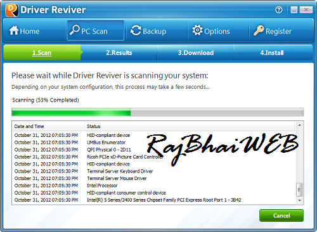Select the 2.Results step

tap(119, 53)
